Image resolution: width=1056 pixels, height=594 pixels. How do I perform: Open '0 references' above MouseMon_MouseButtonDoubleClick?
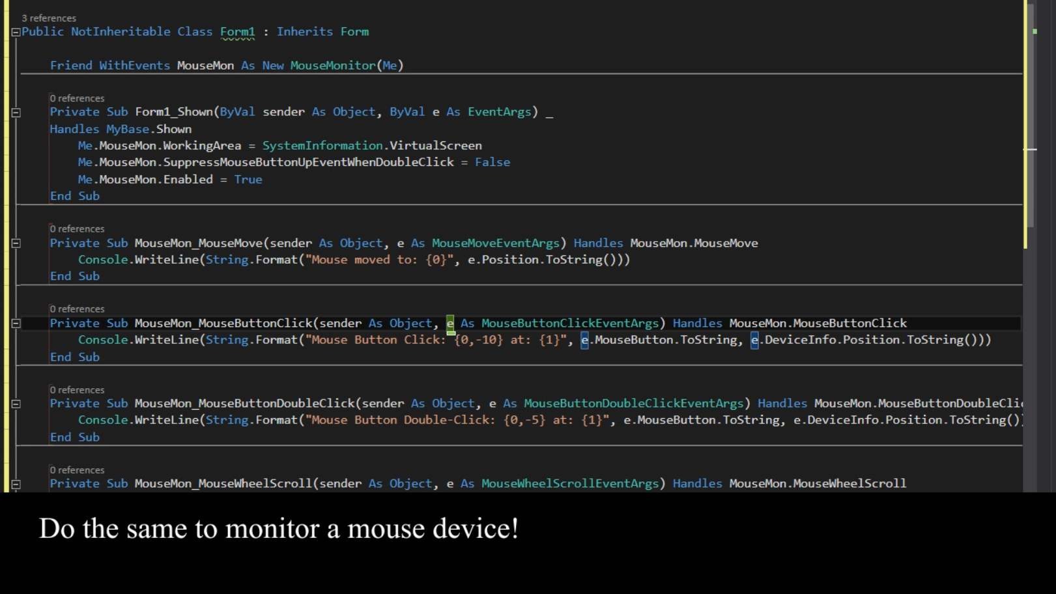pyautogui.click(x=77, y=389)
